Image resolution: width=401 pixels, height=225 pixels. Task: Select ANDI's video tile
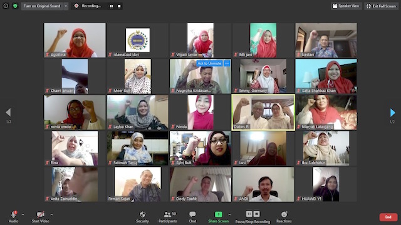[263, 184]
